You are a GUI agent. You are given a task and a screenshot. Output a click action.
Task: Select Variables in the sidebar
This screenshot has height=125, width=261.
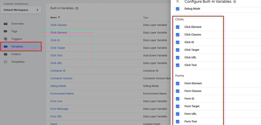pyautogui.click(x=17, y=46)
